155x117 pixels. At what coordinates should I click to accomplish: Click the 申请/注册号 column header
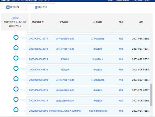[x=38, y=22]
